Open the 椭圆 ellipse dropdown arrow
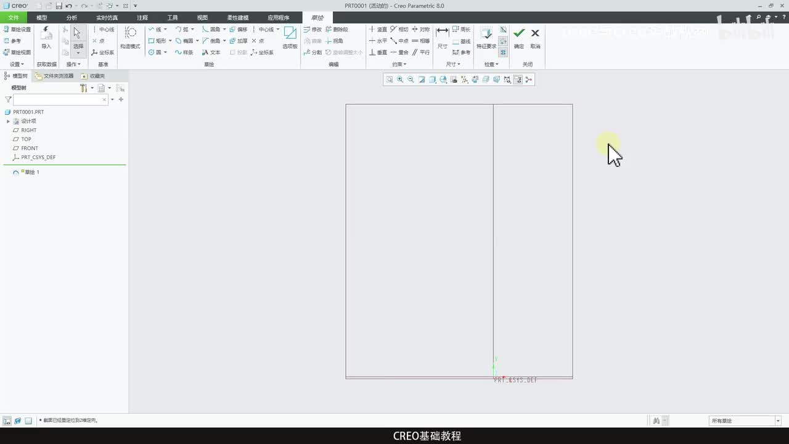Image resolution: width=789 pixels, height=444 pixels. pos(197,41)
